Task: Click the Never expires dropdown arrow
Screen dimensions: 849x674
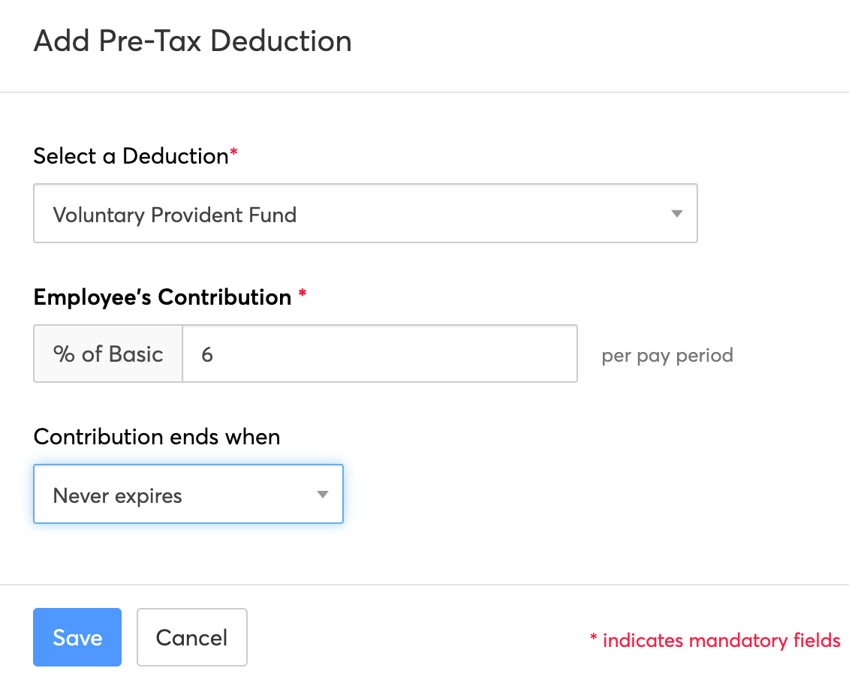Action: coord(323,495)
